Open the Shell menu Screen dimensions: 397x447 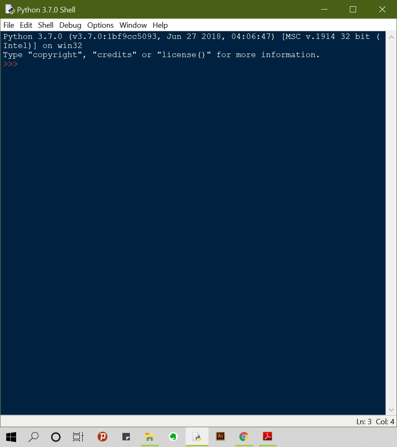[x=45, y=25]
